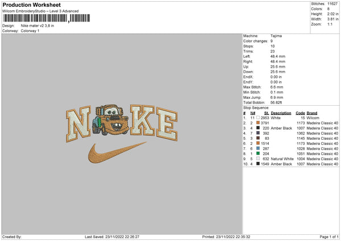Image resolution: width=341 pixels, height=241 pixels.
Task: Click the EndY label
Action: pyautogui.click(x=248, y=82)
